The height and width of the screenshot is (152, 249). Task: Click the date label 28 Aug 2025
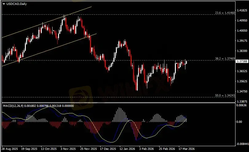10,149
